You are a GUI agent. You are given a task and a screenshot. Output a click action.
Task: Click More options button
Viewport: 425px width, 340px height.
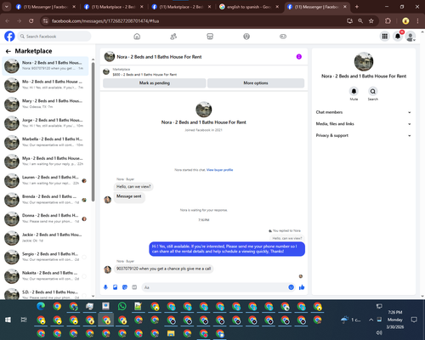pos(256,83)
